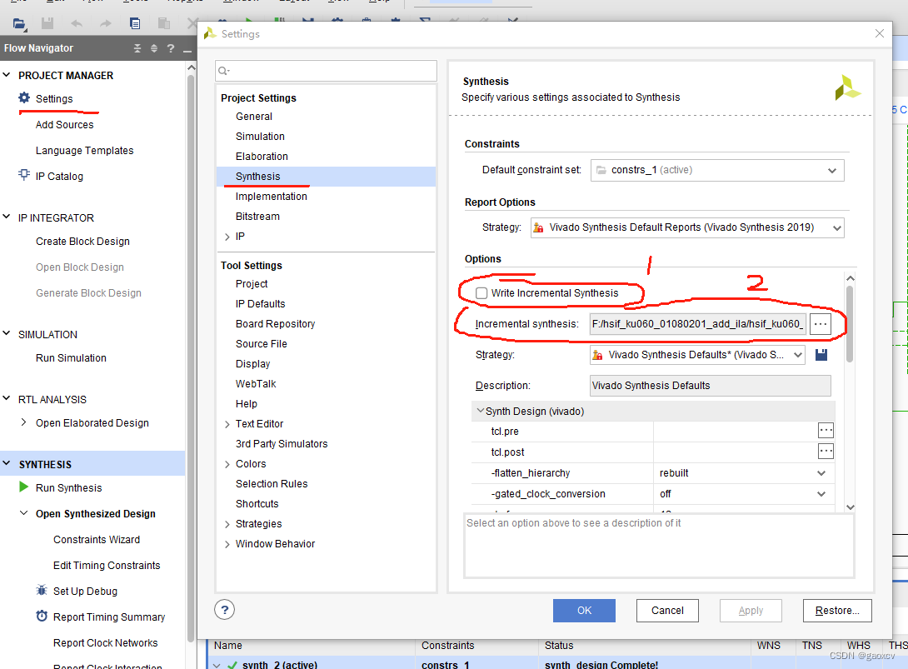
Task: Expand Colors settings node
Action: pyautogui.click(x=227, y=464)
